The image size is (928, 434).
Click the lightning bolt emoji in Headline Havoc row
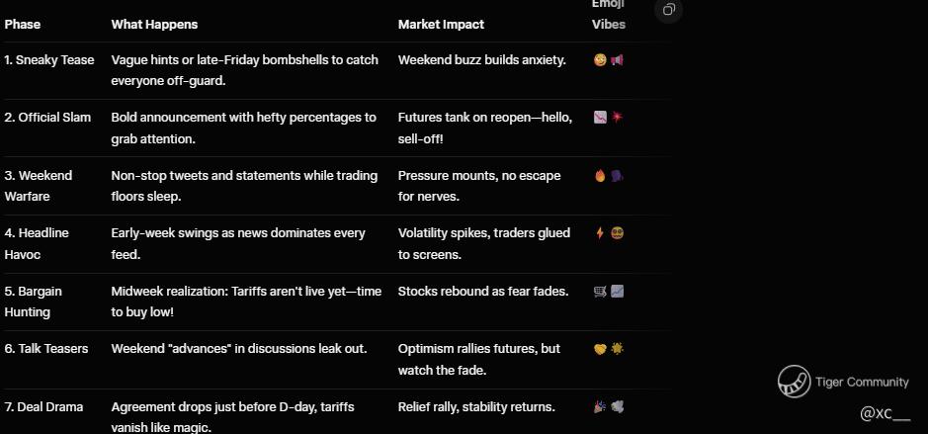[600, 233]
